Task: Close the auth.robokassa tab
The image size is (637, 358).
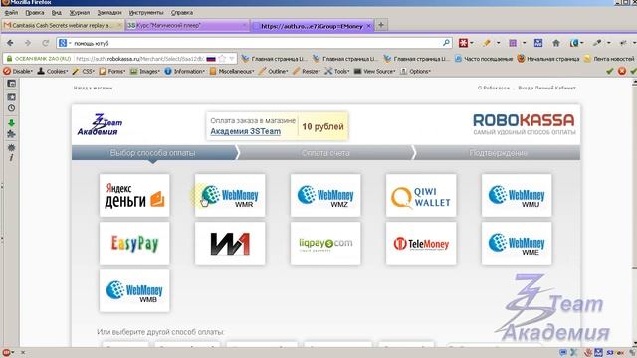Action: tap(369, 26)
